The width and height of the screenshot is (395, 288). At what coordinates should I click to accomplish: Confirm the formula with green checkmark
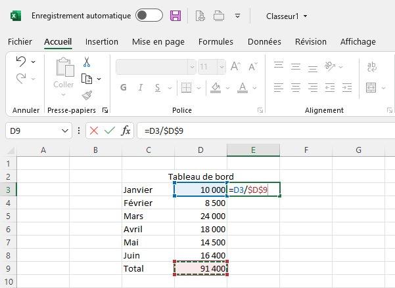pyautogui.click(x=110, y=131)
